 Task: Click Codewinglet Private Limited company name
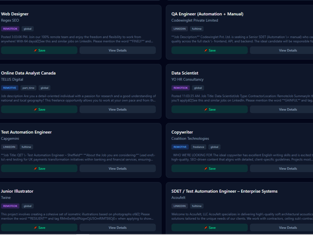coord(195,20)
